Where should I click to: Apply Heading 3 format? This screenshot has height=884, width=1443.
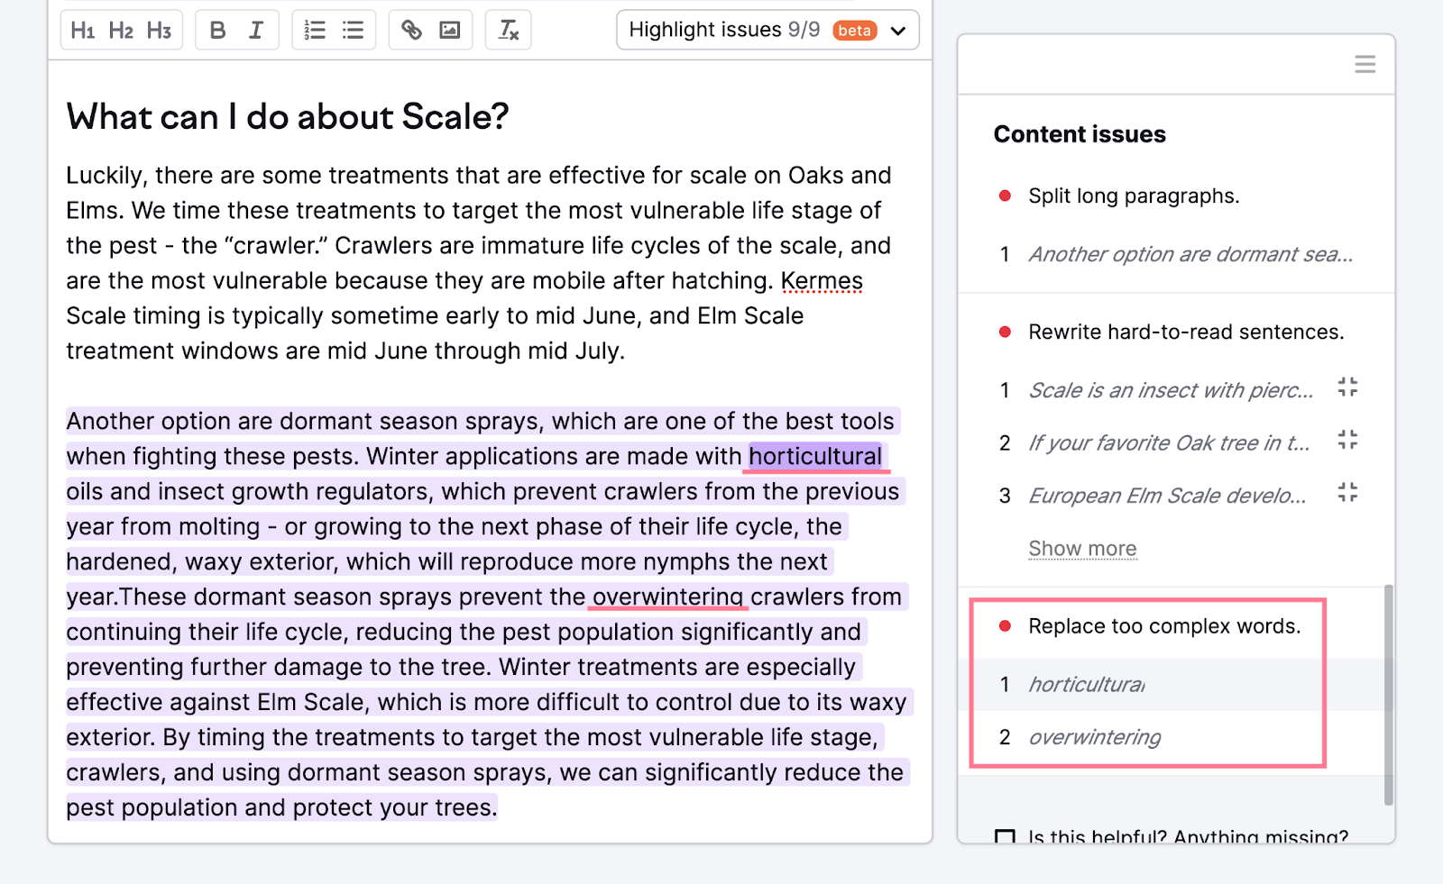click(159, 31)
